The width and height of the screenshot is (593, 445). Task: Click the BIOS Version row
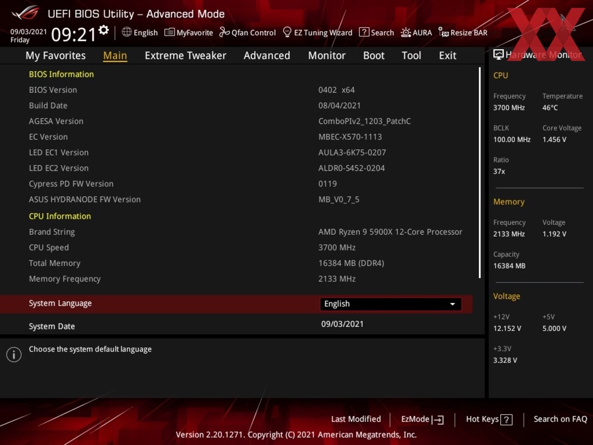(x=236, y=90)
